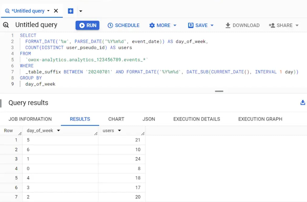Place cursor on SELECT in line 1

point(28,36)
